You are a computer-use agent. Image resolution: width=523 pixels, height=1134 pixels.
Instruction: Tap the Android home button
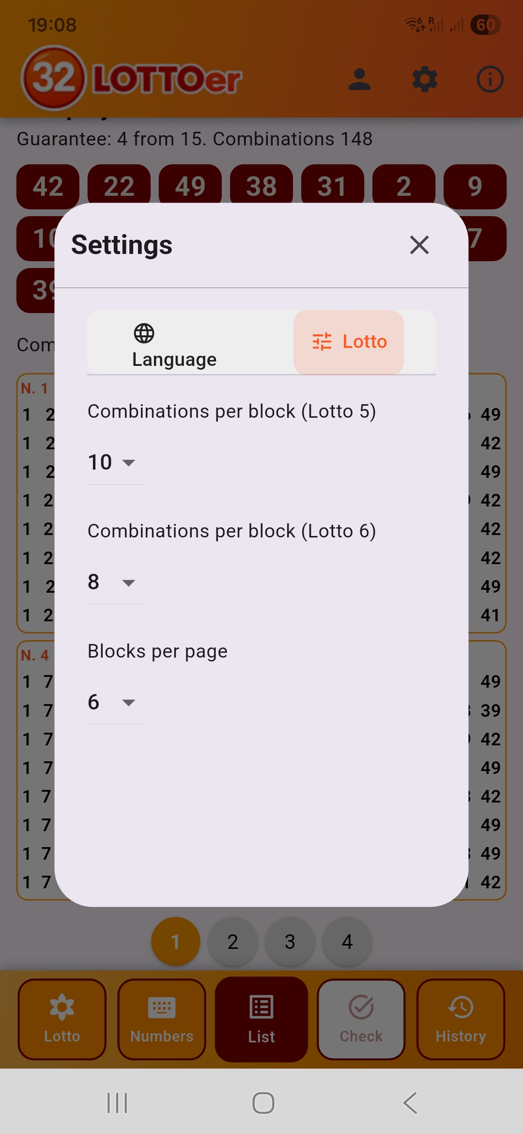click(x=263, y=1103)
